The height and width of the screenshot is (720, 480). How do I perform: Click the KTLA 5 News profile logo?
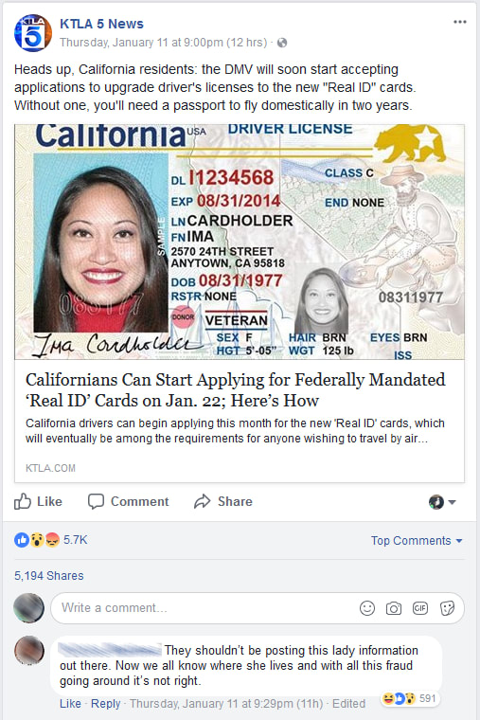[33, 32]
